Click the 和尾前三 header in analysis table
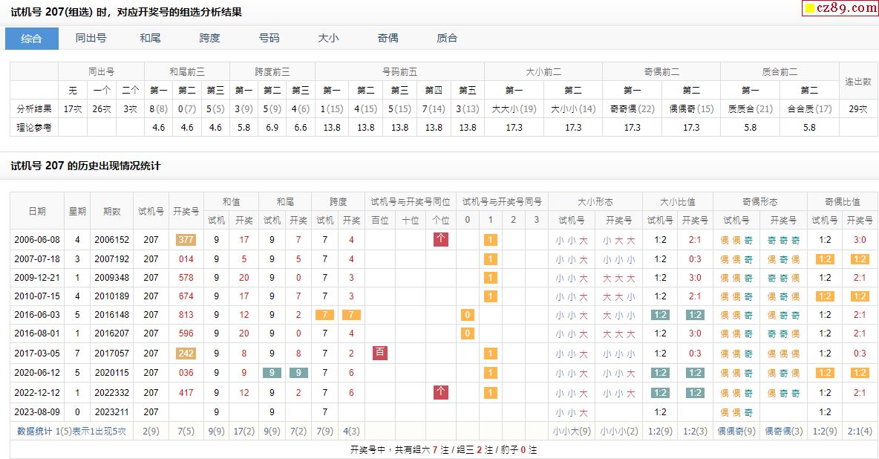The width and height of the screenshot is (879, 459). click(187, 72)
